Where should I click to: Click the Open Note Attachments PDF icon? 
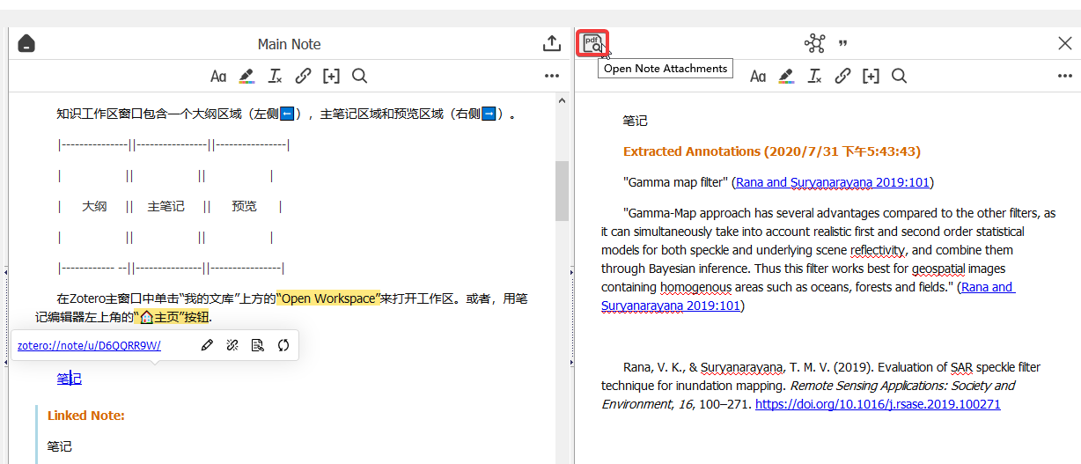pos(593,43)
